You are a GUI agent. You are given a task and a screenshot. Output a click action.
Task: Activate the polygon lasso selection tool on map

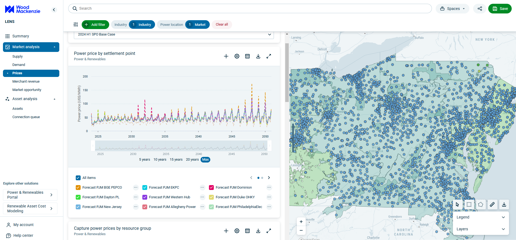[480, 204]
